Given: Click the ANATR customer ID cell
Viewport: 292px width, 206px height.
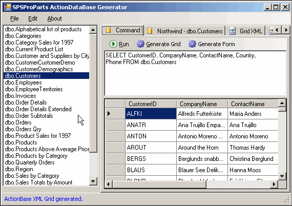Looking at the screenshot, I should click(151, 125).
